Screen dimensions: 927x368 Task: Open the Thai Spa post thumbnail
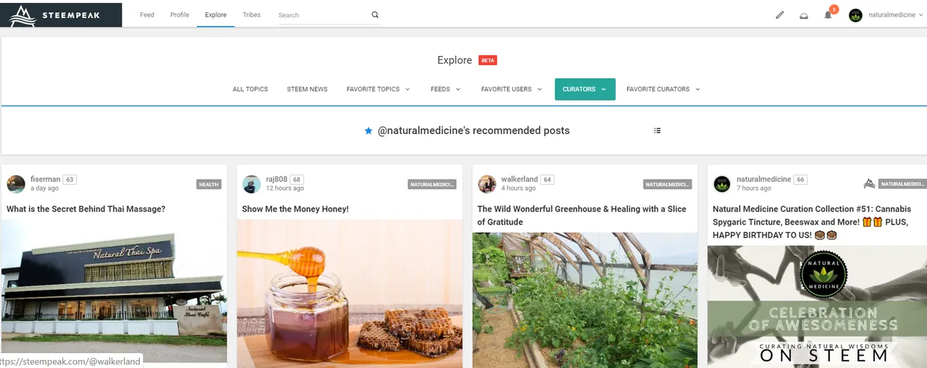[x=114, y=290]
